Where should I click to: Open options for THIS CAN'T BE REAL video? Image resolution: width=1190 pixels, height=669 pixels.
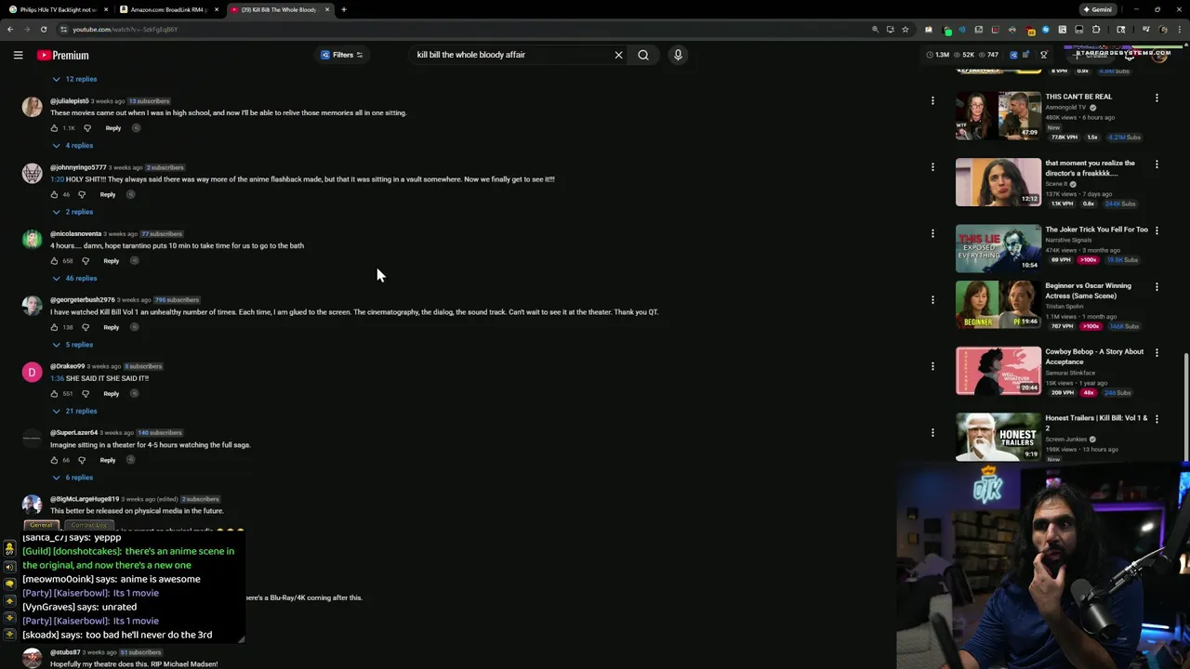(1157, 98)
